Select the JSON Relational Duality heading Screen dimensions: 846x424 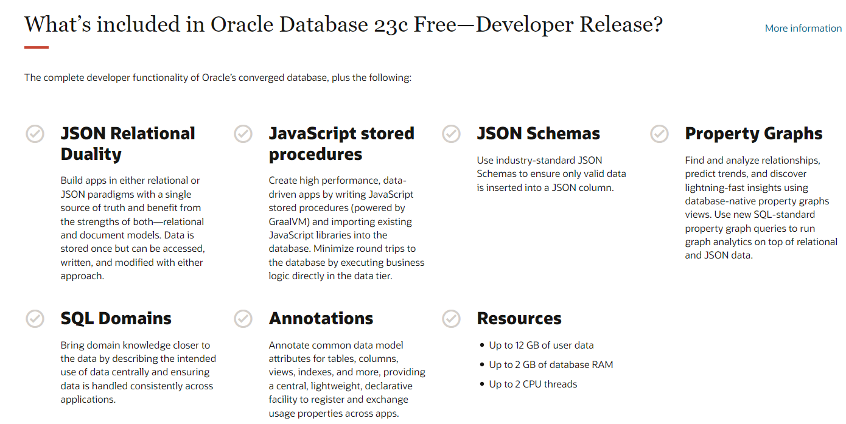128,144
